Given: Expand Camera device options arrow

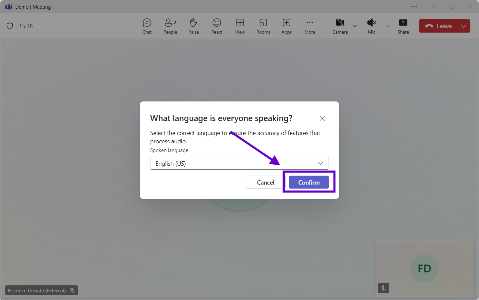Looking at the screenshot, I should [x=355, y=26].
